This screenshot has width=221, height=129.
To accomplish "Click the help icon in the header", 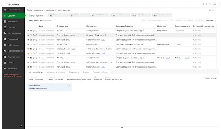I will 207,4.
